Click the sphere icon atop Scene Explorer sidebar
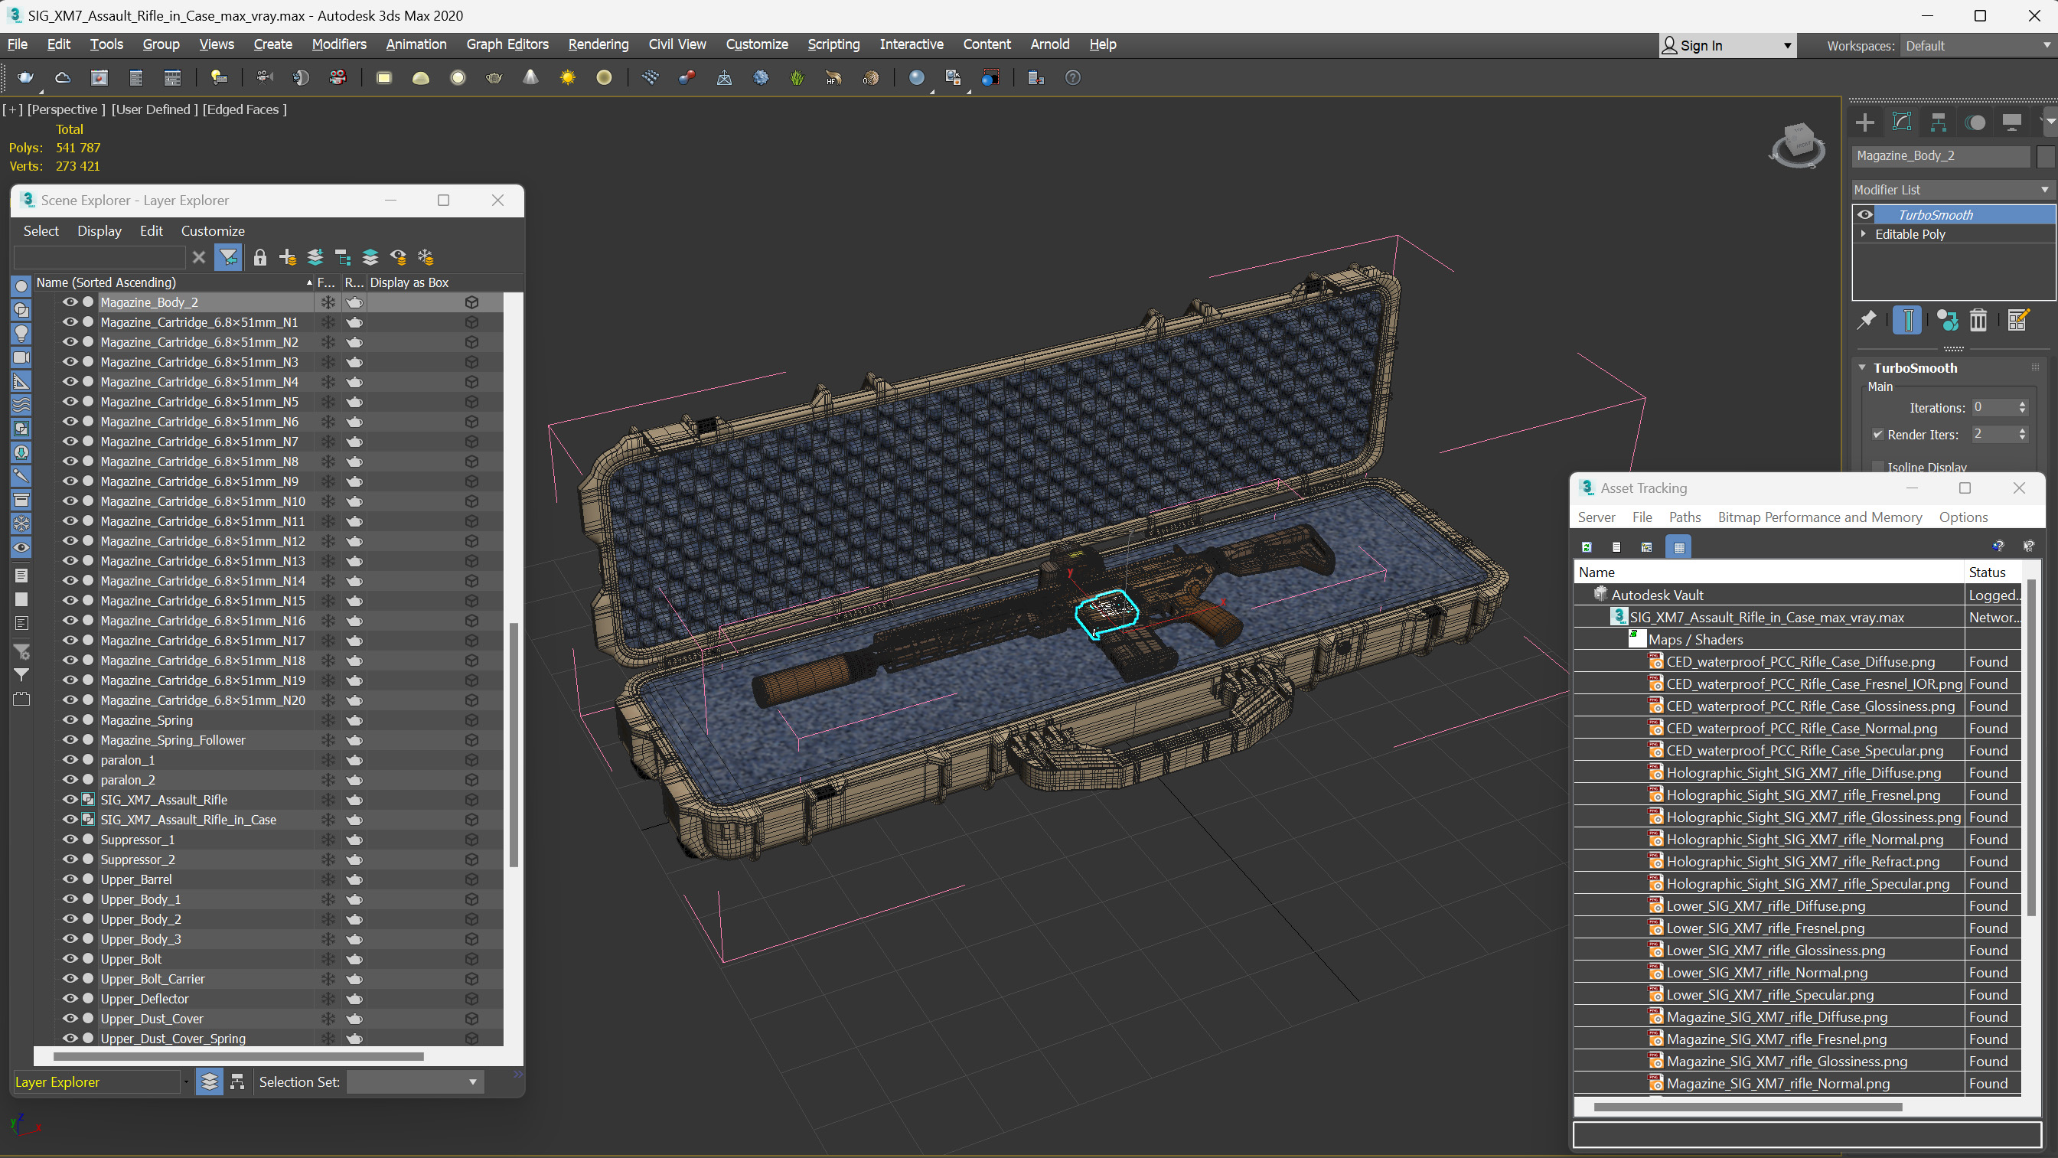The height and width of the screenshot is (1158, 2058). pos(21,286)
